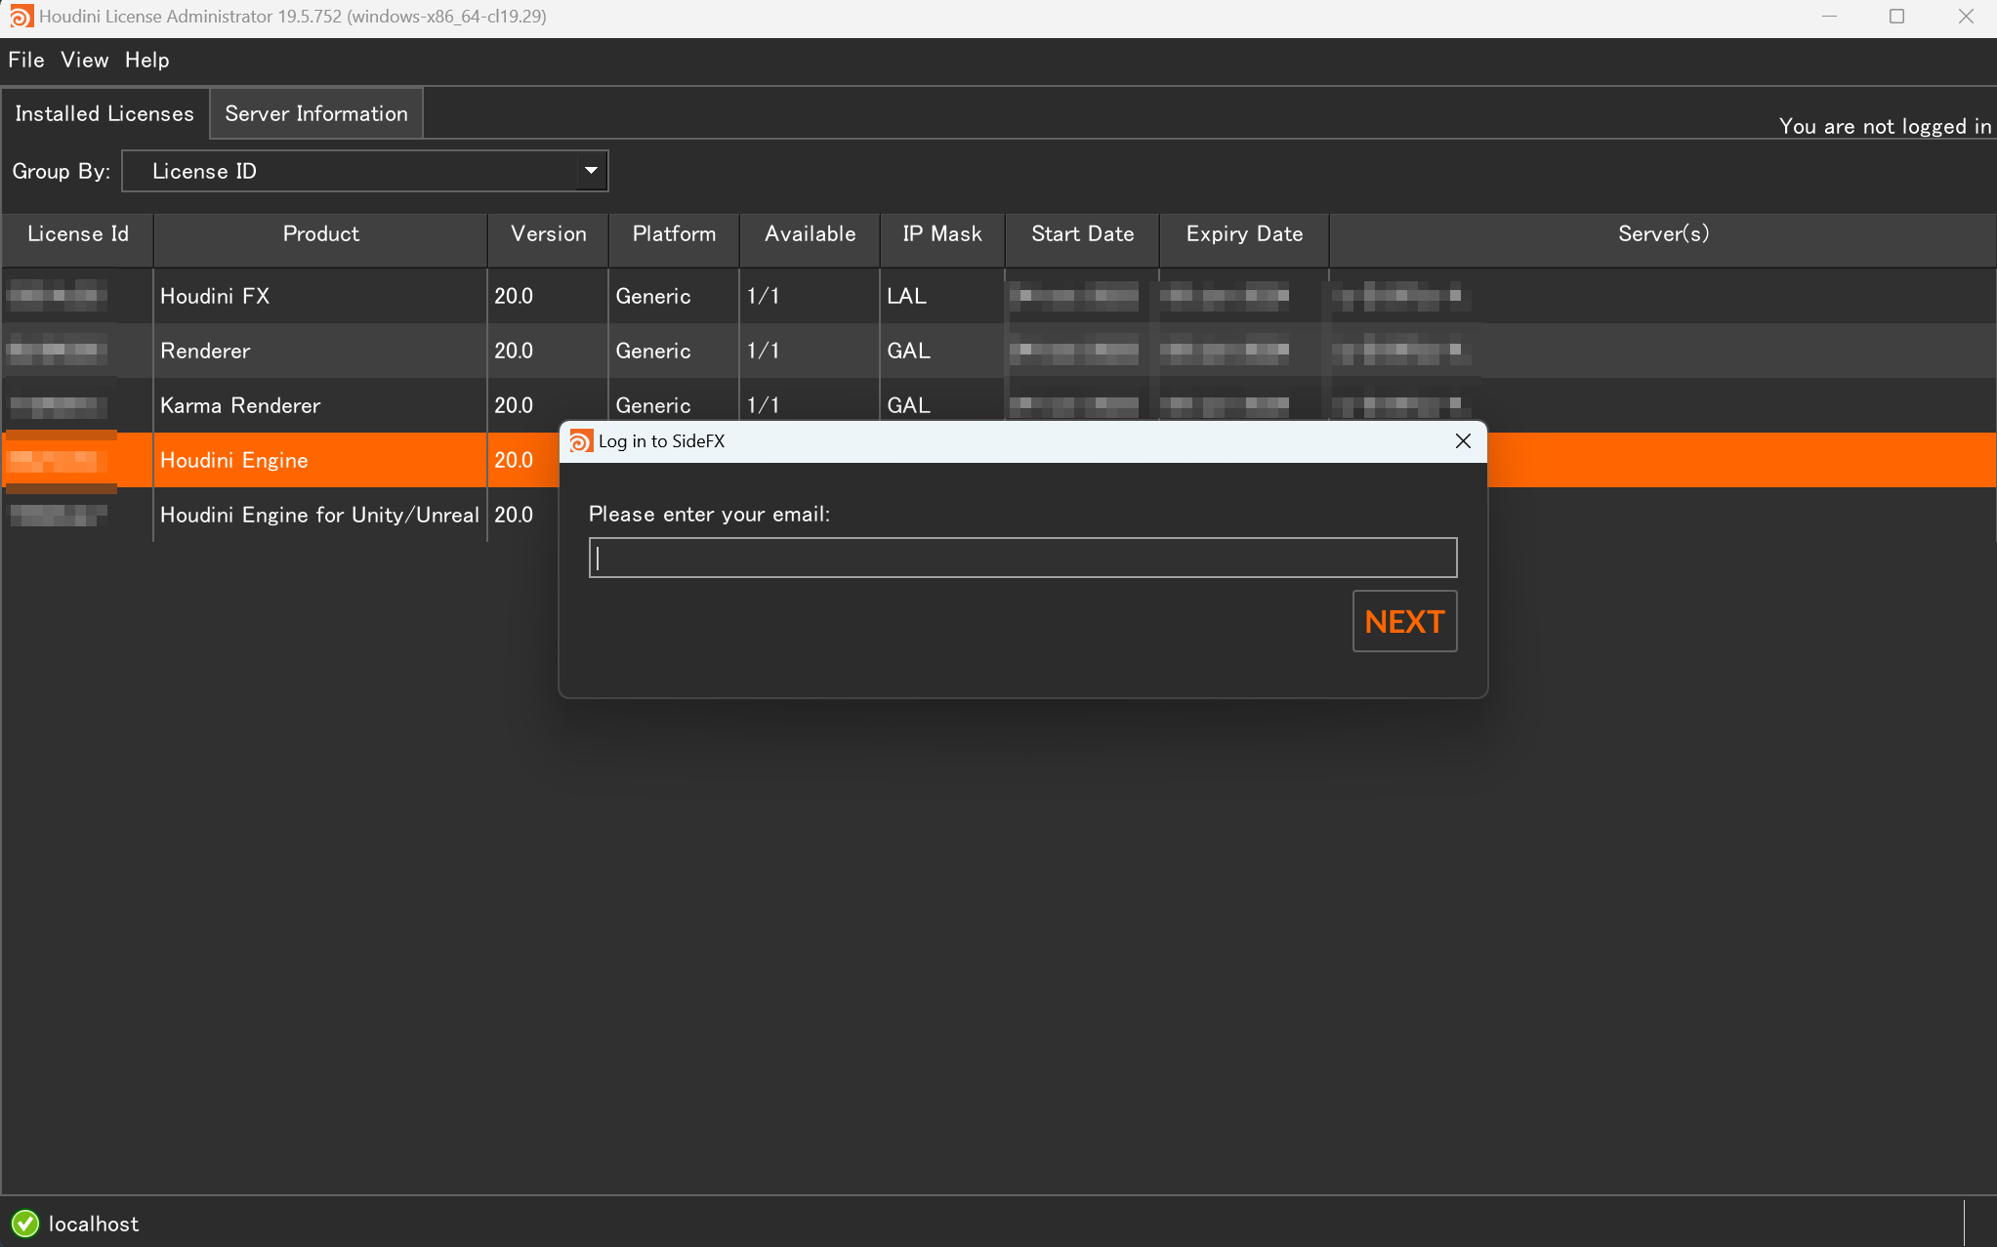
Task: Select the Houdini Engine for Unity/Unreal row
Action: (x=319, y=515)
